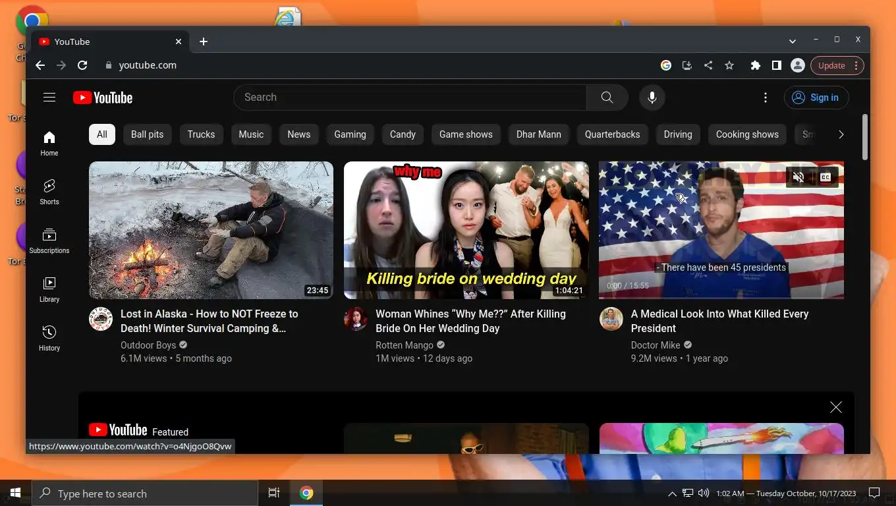Viewport: 896px width, 506px height.
Task: Open Subscriptions in sidebar
Action: 49,240
